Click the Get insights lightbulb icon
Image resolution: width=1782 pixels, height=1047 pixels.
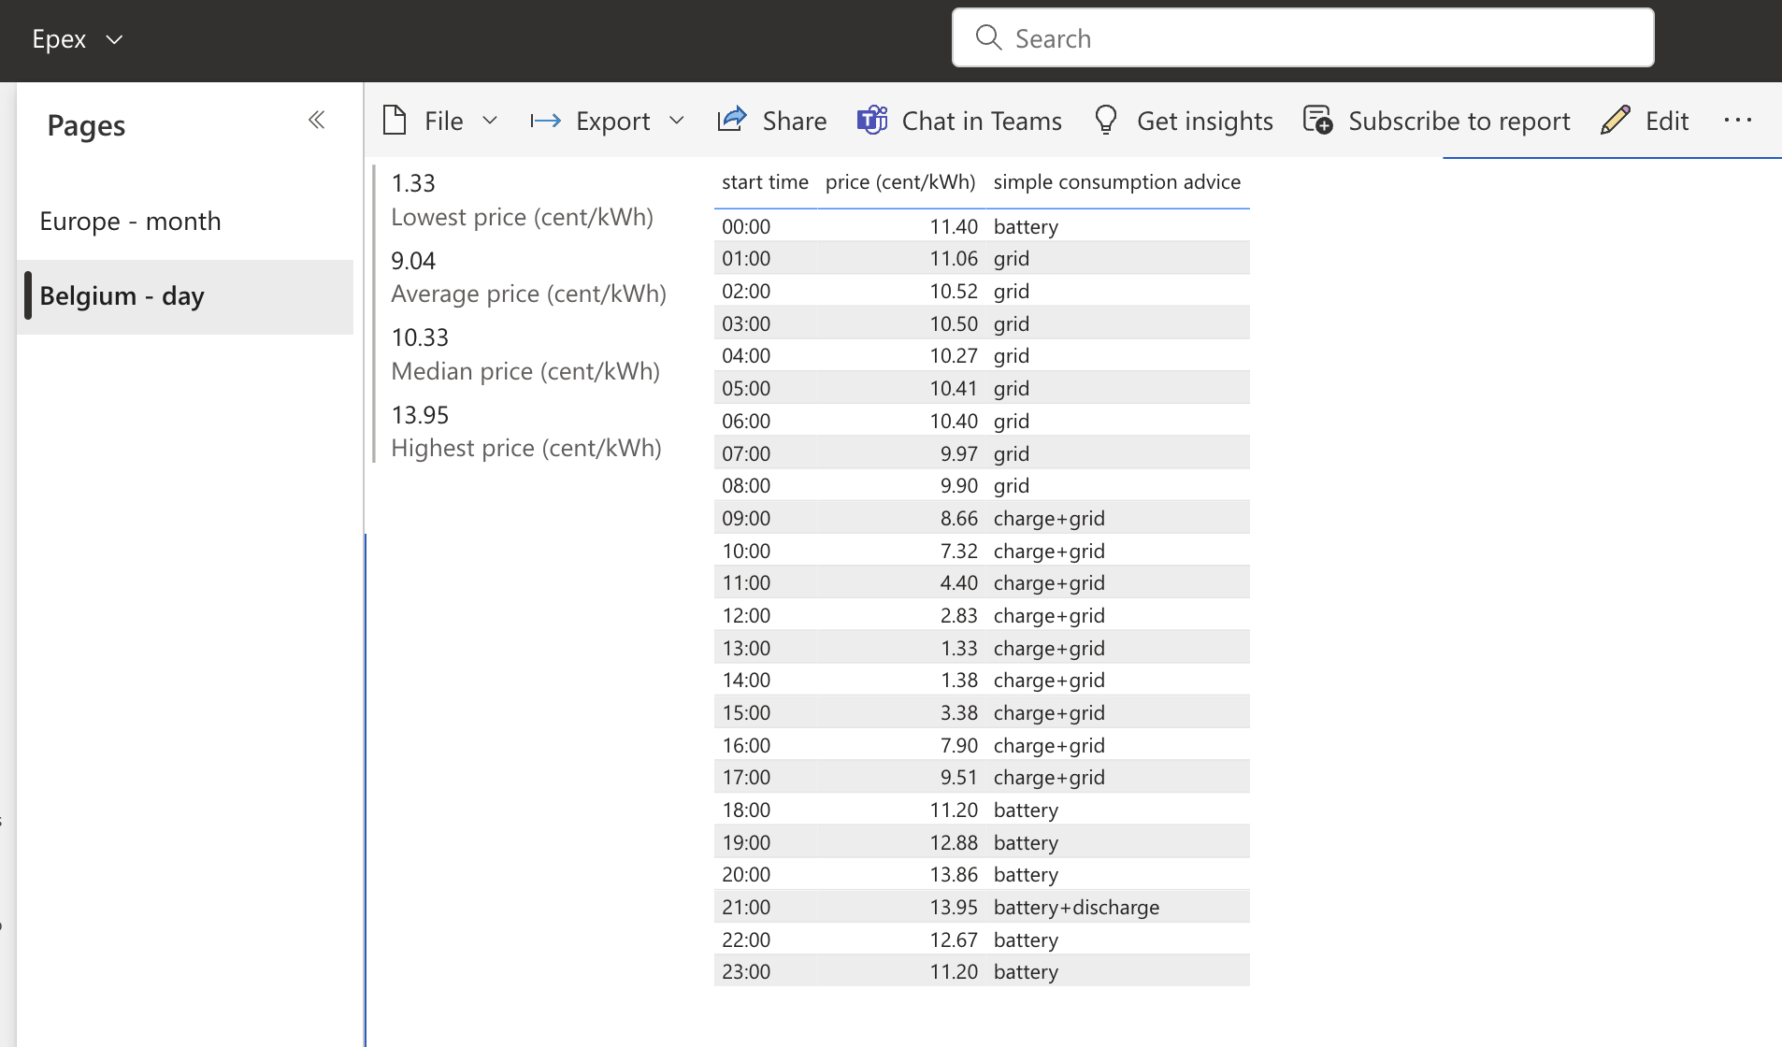pos(1106,121)
